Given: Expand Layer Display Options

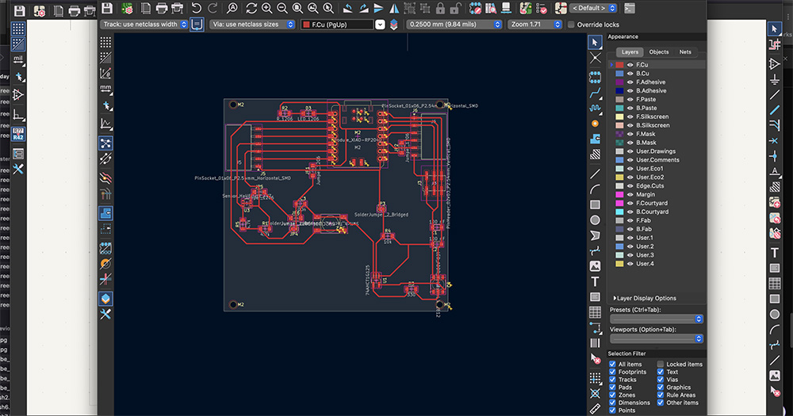Looking at the screenshot, I should tap(644, 298).
